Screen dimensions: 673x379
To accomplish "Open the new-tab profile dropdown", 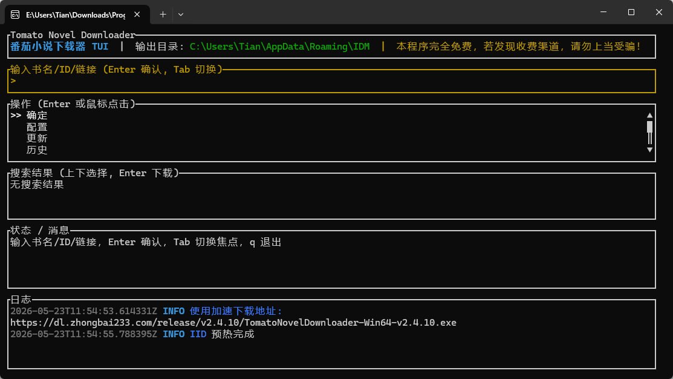I will tap(181, 15).
